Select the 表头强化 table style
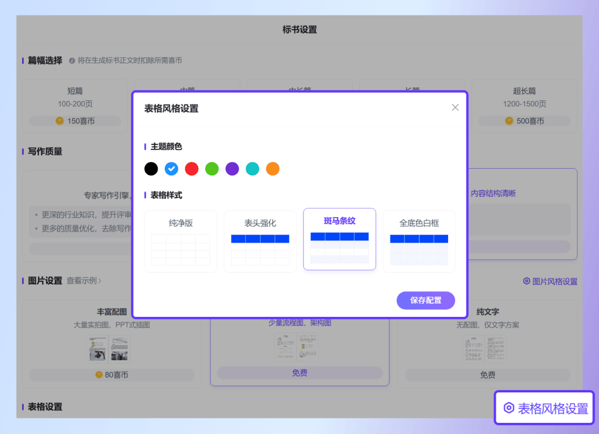The image size is (599, 434). pos(260,241)
